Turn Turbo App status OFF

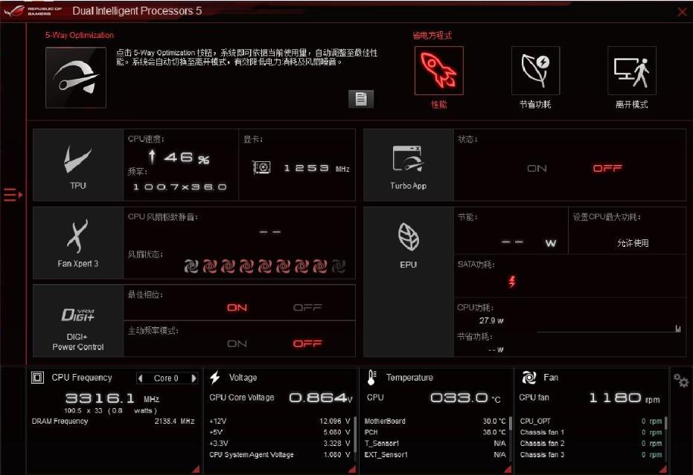pos(607,169)
